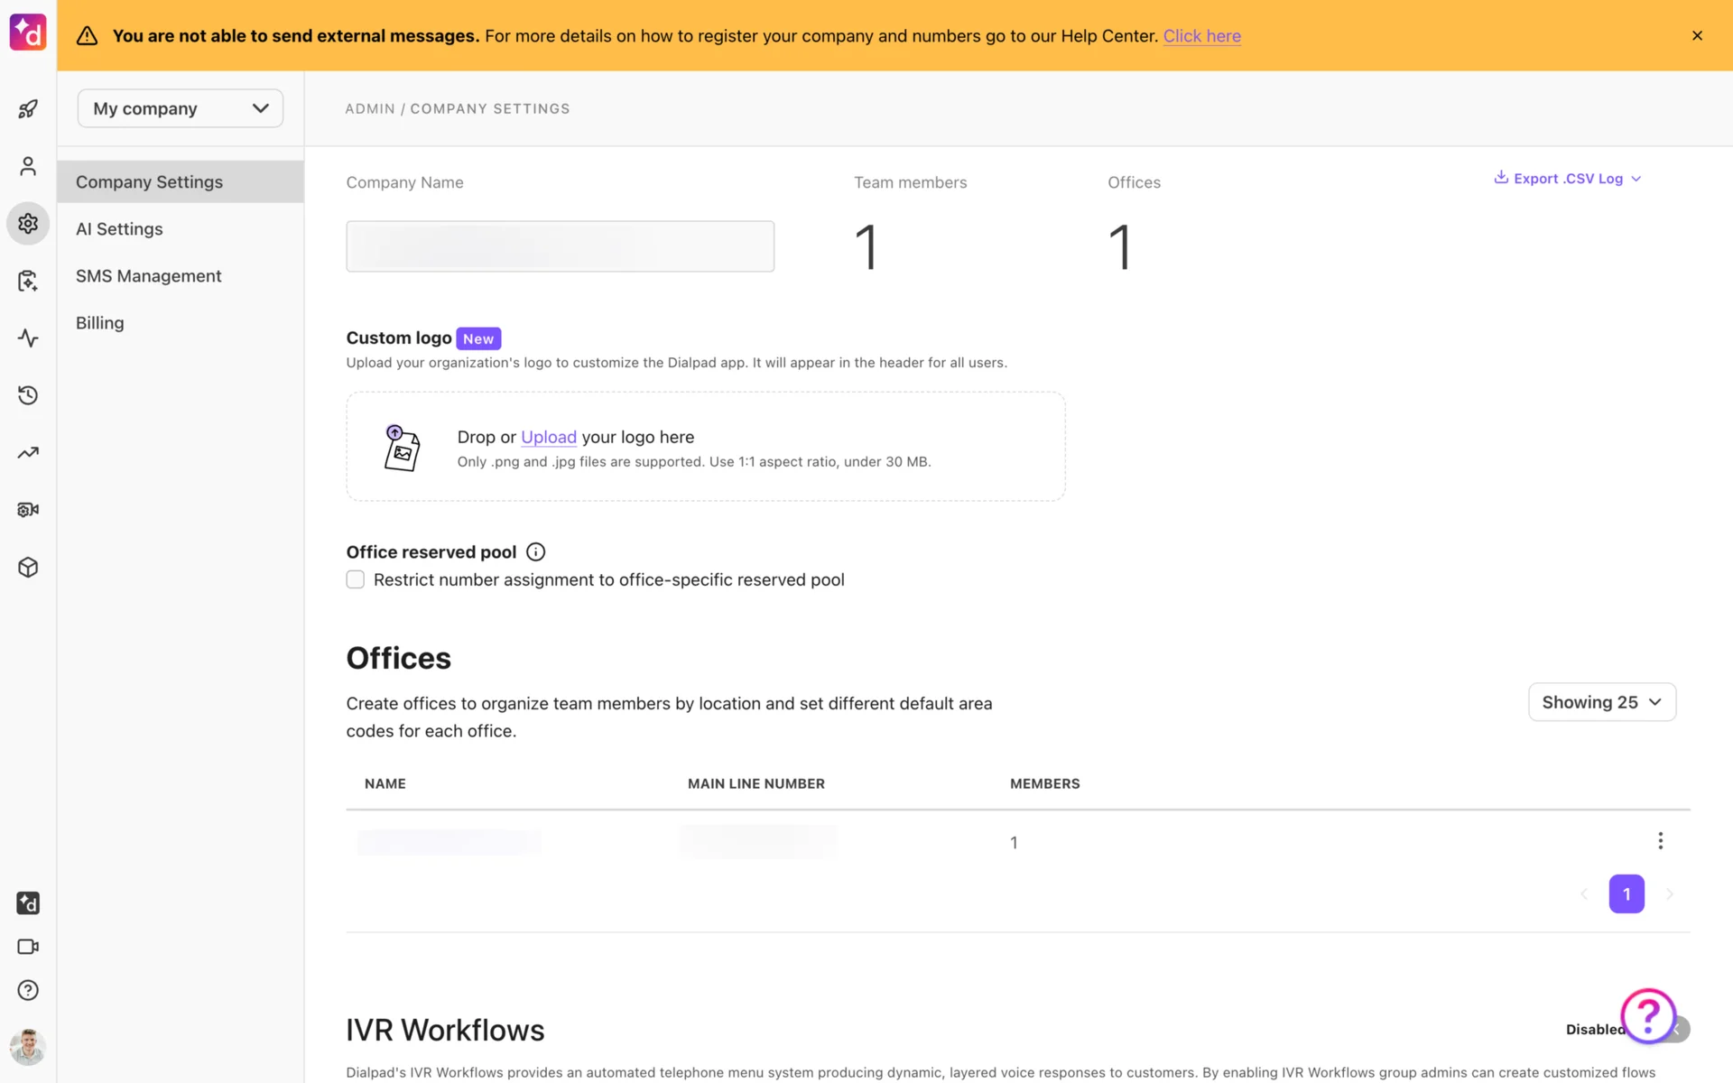Screen dimensions: 1733x1083
Task: Select AI Settings in the side menu
Action: 119,229
